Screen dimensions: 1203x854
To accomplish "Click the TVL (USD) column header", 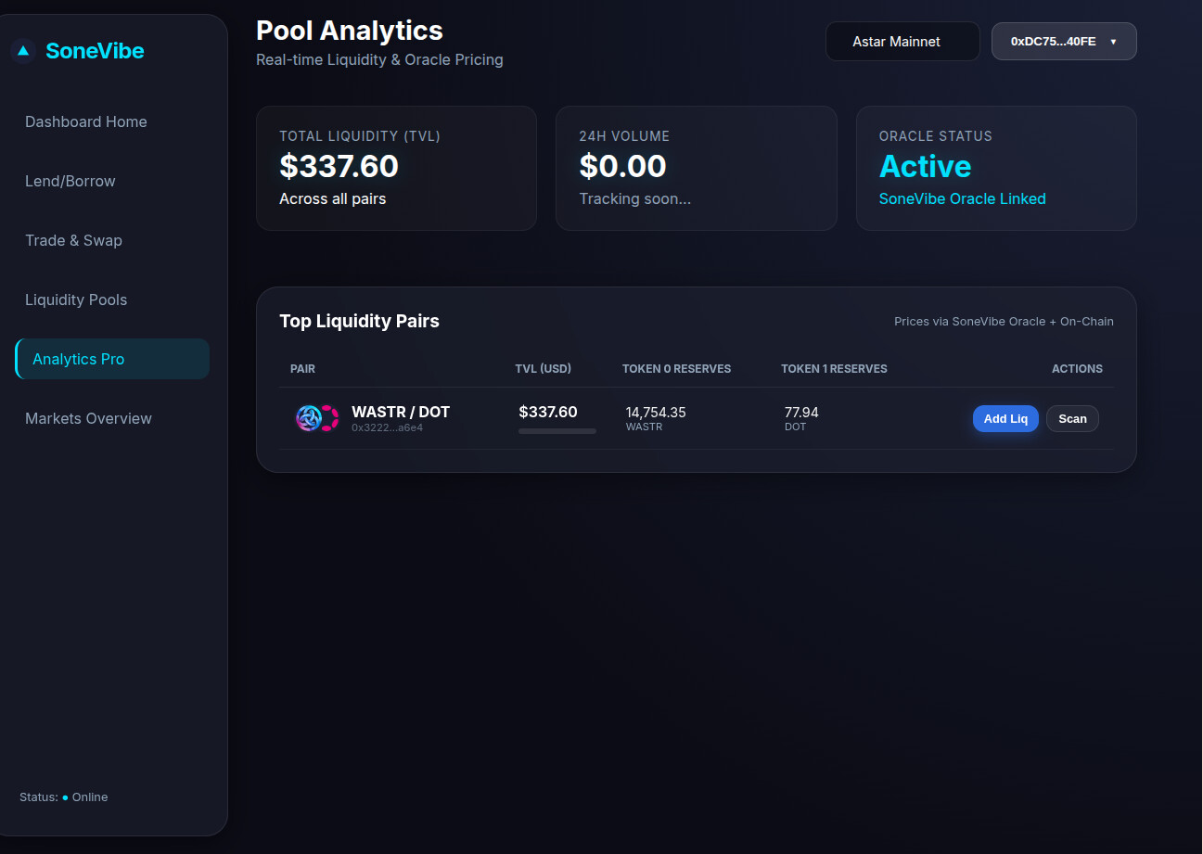I will 544,368.
